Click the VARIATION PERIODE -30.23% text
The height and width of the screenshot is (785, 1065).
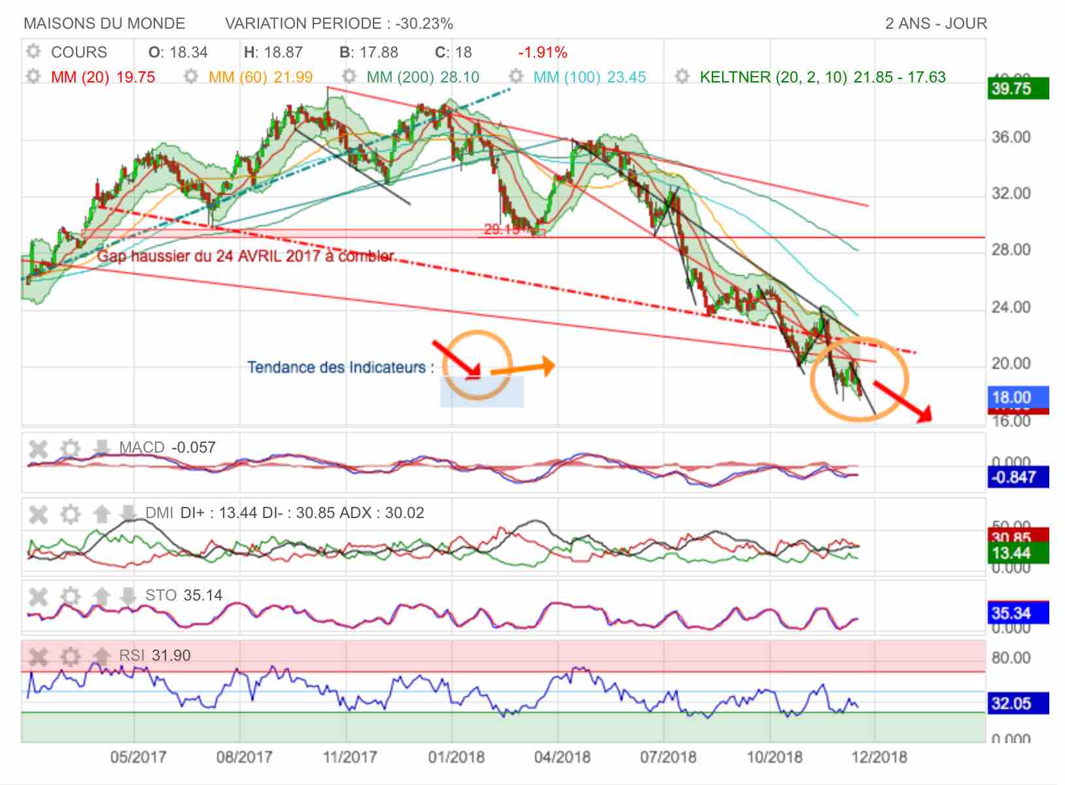pyautogui.click(x=339, y=24)
